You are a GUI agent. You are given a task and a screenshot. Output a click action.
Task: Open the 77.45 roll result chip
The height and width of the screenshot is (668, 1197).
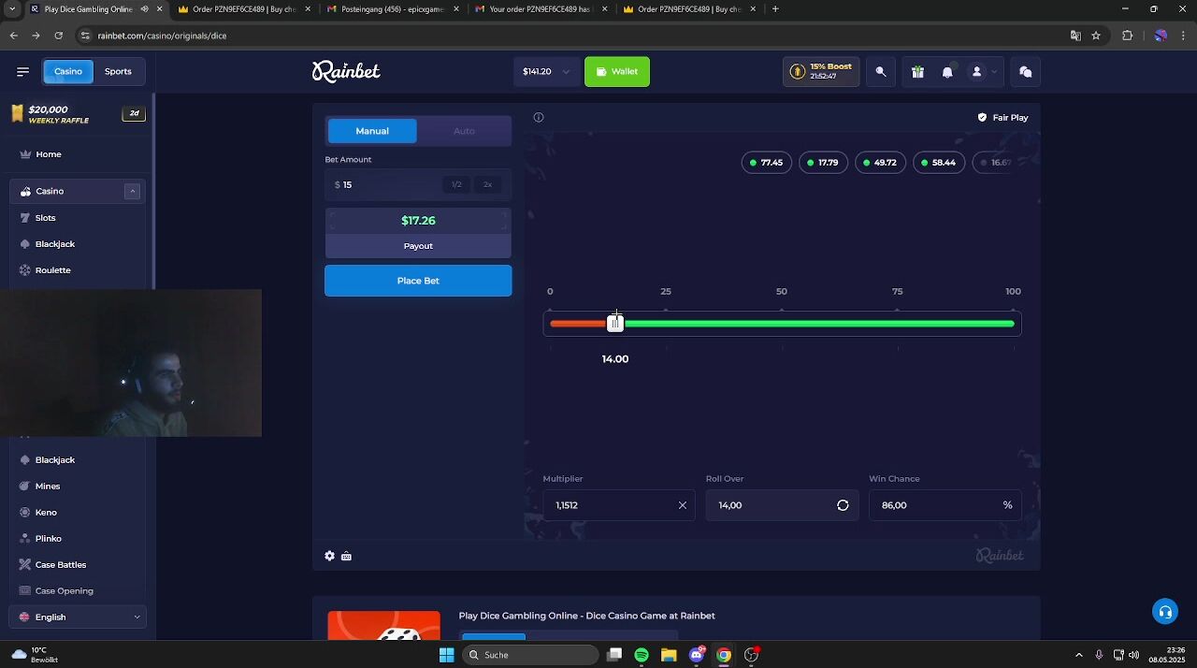[767, 163]
